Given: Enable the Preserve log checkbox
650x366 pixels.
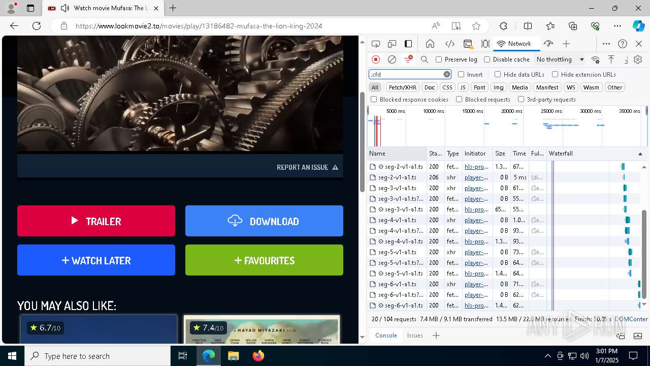Looking at the screenshot, I should (x=439, y=59).
